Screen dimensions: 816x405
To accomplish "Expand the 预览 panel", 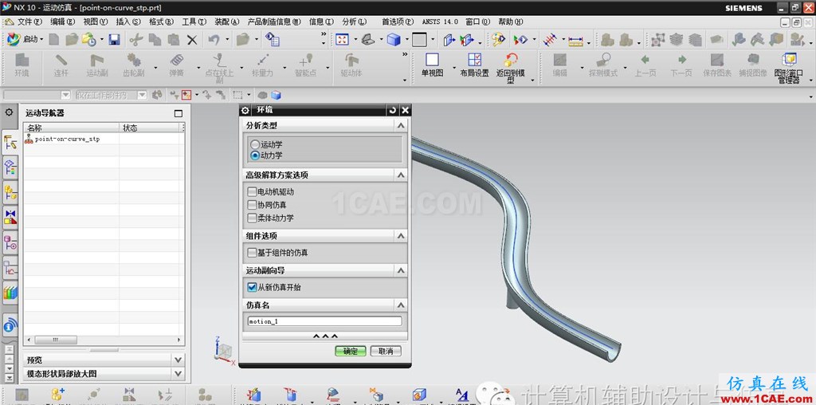I will tap(178, 360).
